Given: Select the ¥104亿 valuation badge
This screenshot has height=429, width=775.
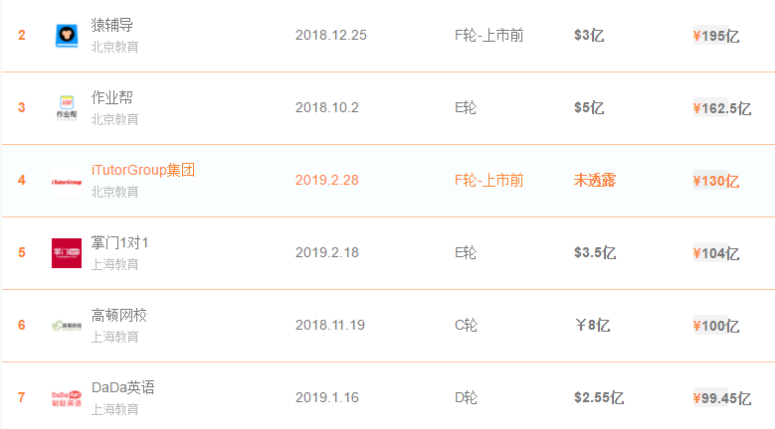Looking at the screenshot, I should (715, 253).
